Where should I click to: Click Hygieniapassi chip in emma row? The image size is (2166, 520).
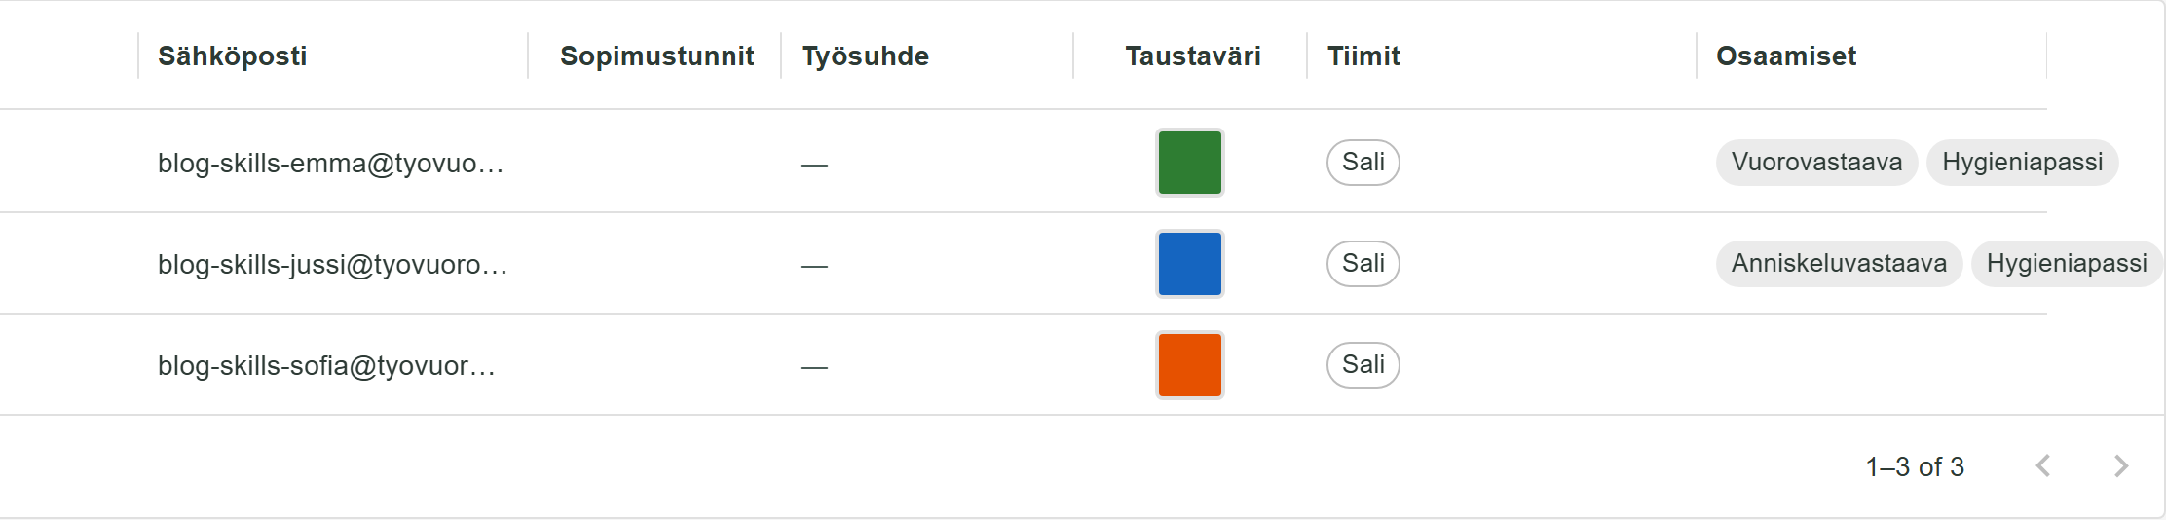pos(2023,163)
